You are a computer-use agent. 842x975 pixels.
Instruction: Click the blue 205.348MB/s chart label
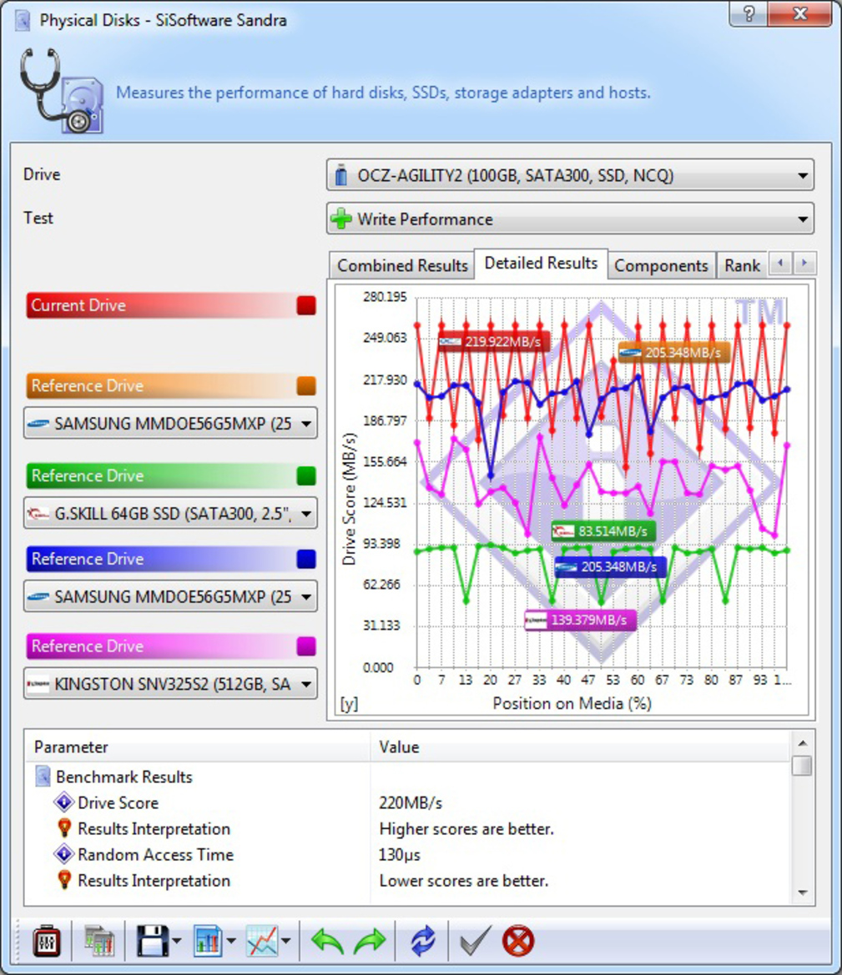(x=611, y=567)
